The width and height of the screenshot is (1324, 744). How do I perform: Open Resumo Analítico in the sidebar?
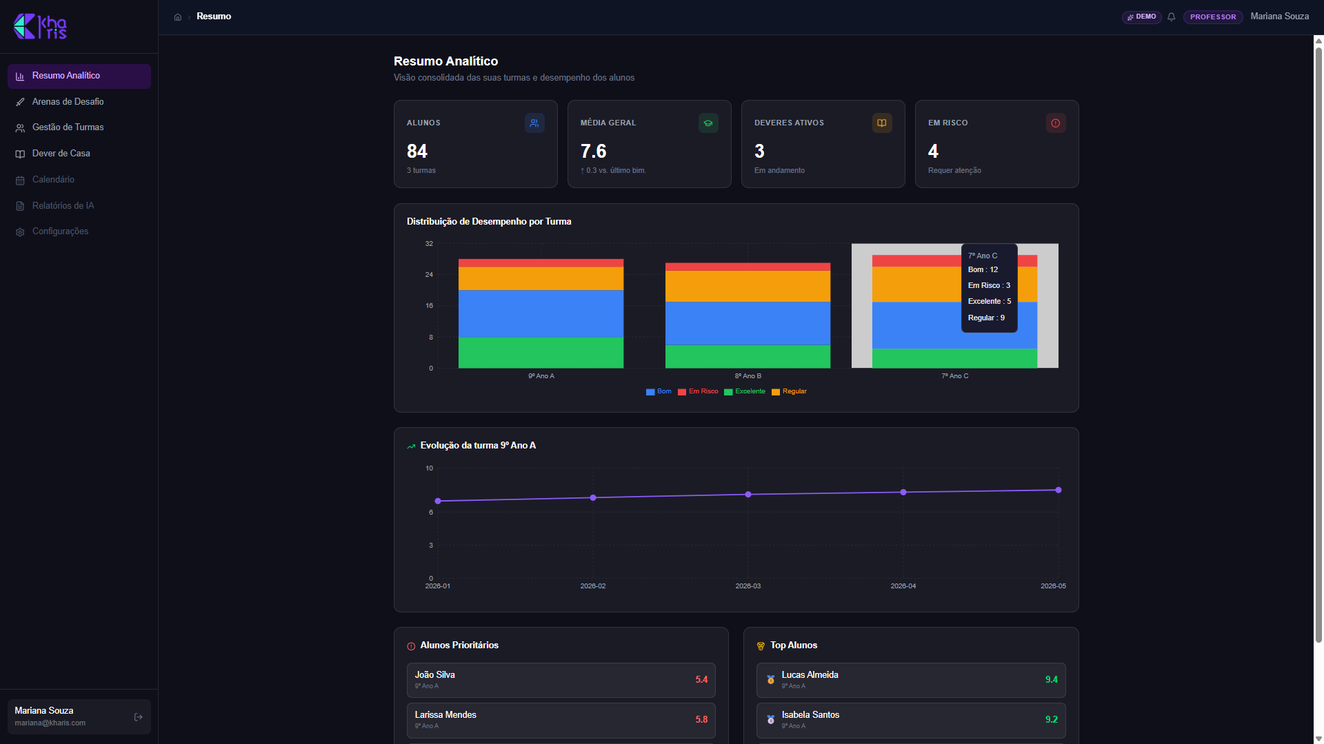(79, 76)
